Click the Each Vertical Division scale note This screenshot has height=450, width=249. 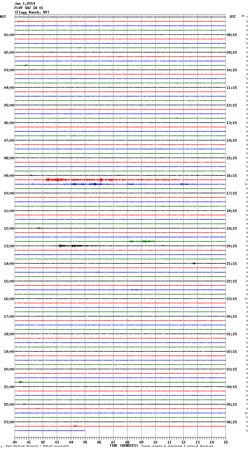pyautogui.click(x=37, y=446)
